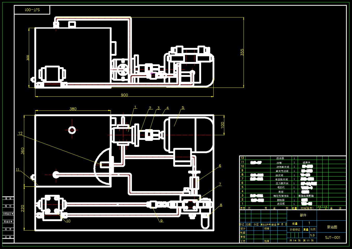Select part callout number 1
This screenshot has width=352, height=249.
click(x=135, y=107)
